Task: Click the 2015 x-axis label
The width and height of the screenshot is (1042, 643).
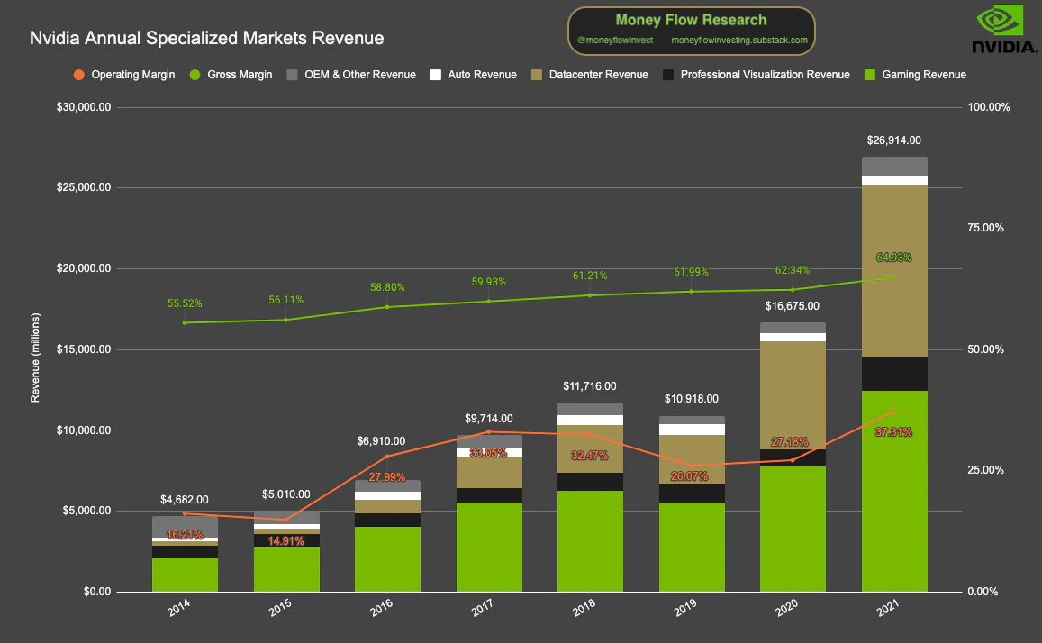Action: point(280,608)
